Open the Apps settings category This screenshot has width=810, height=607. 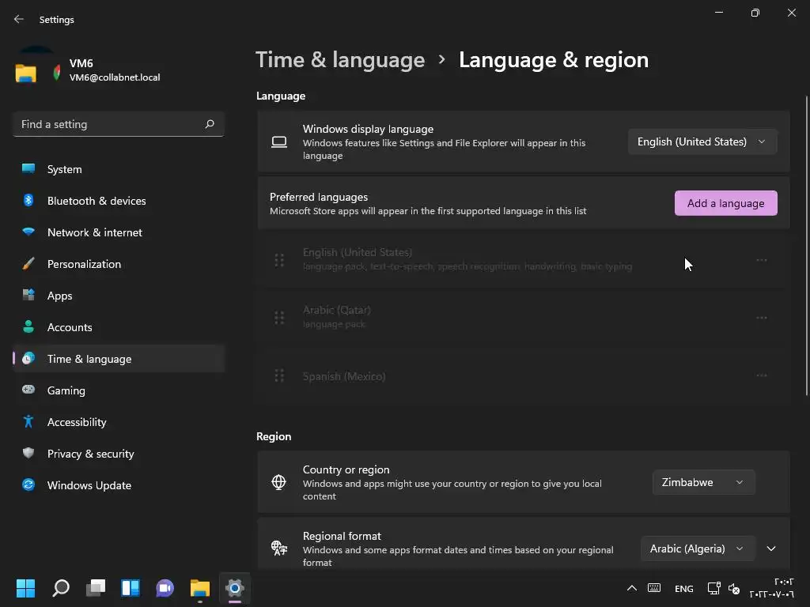pos(119,296)
